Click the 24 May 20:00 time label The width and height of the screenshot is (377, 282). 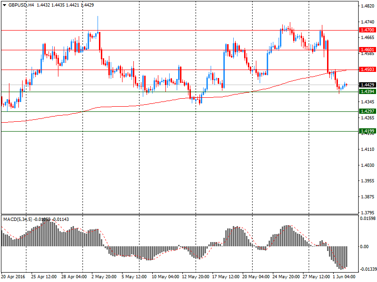(286, 277)
